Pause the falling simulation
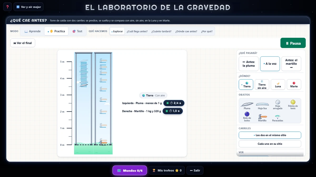This screenshot has width=316, height=177. click(293, 43)
